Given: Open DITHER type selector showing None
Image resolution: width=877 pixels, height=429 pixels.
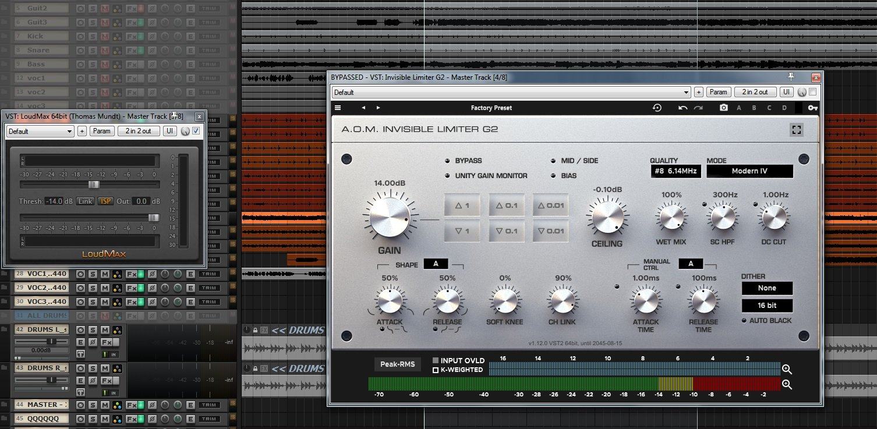Looking at the screenshot, I should 767,288.
